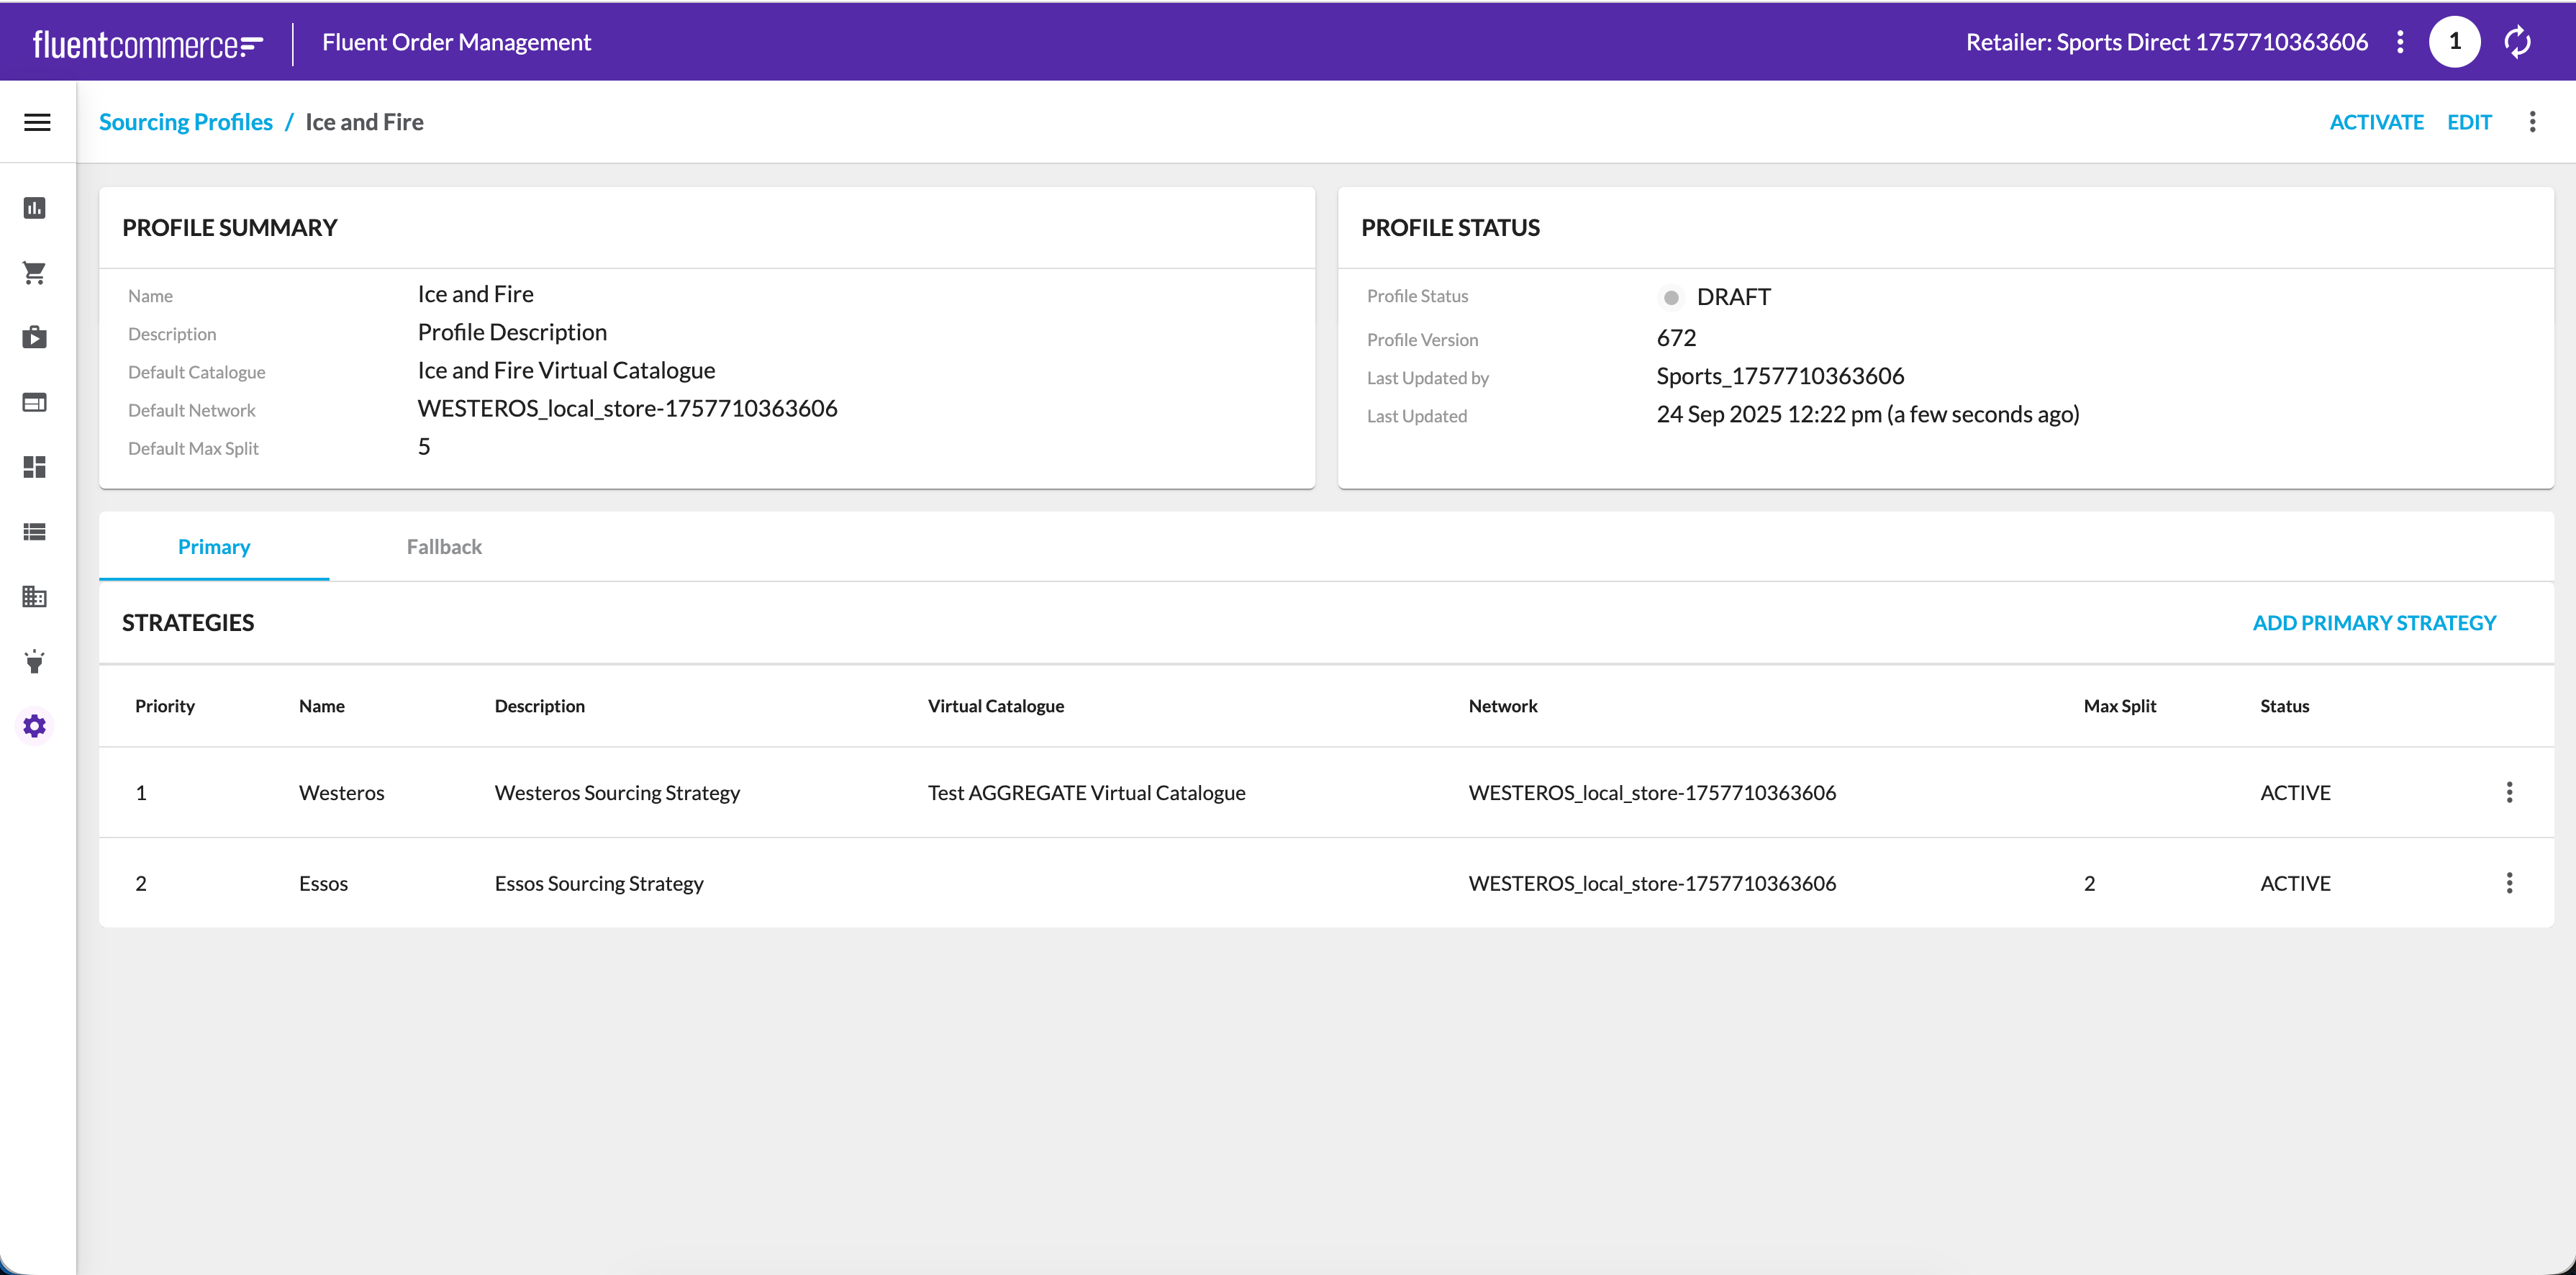Expand page actions kebab menu beside EDIT
The width and height of the screenshot is (2576, 1275).
click(2532, 122)
